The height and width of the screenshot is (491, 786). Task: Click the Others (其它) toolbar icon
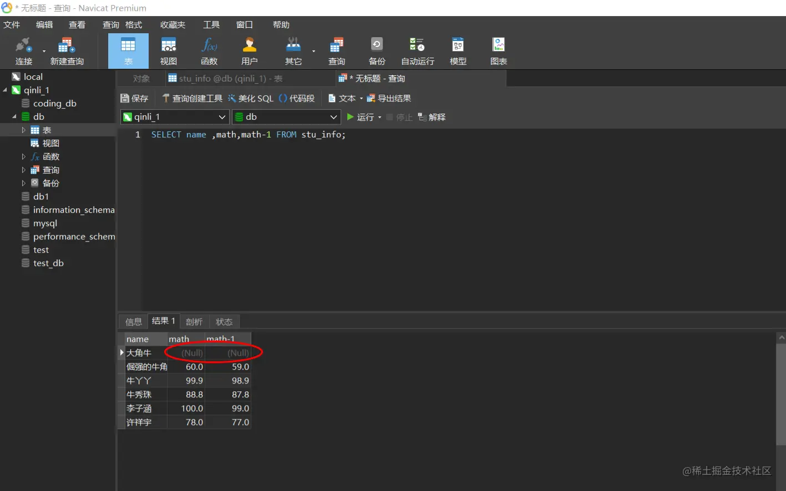coord(293,51)
